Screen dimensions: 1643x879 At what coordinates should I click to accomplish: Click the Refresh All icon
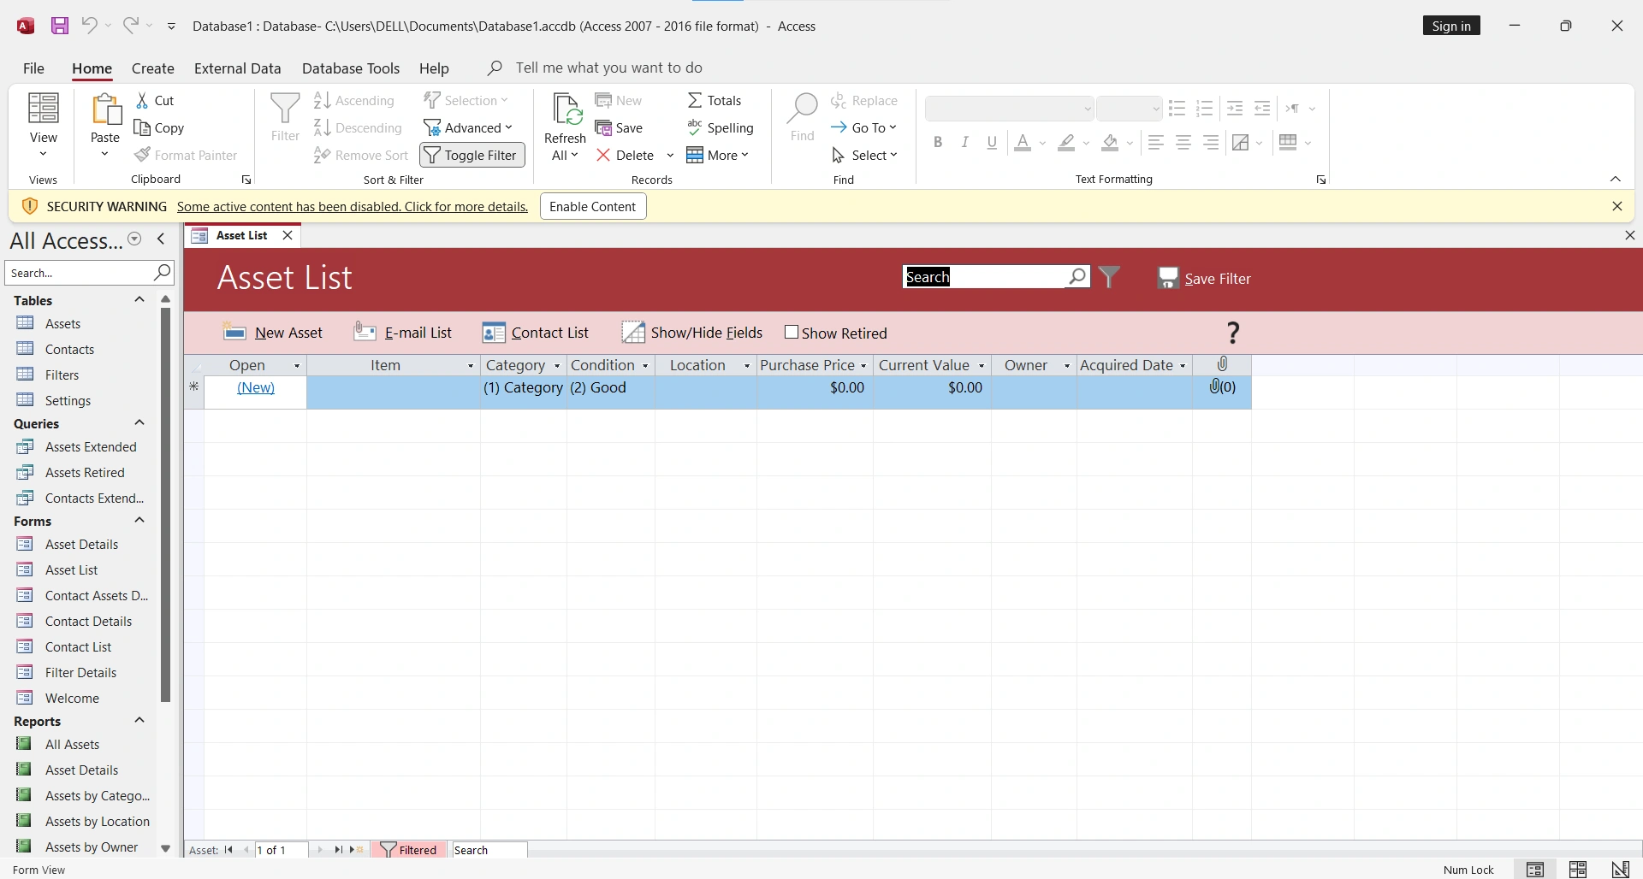[564, 111]
